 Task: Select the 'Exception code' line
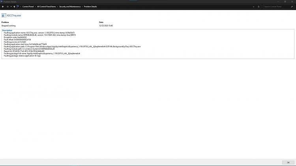pyautogui.click(x=15, y=37)
